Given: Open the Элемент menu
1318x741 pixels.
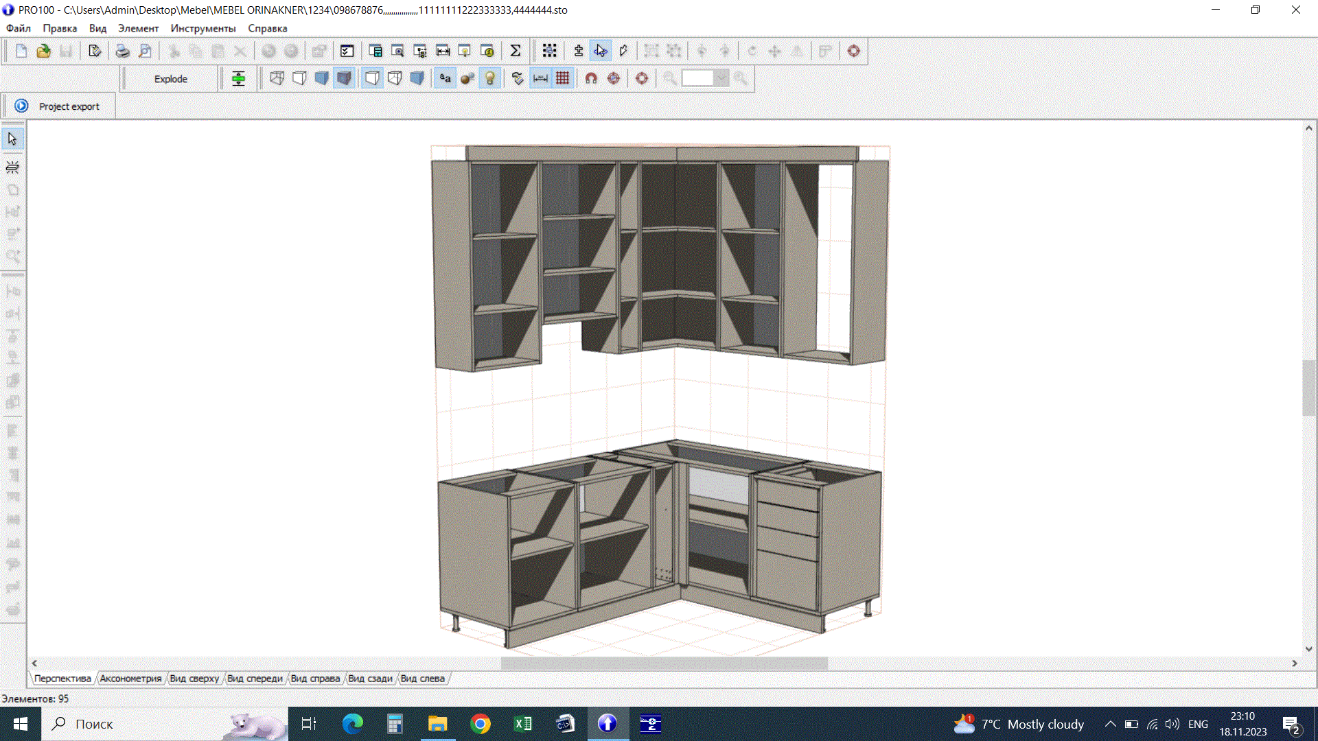Looking at the screenshot, I should tap(137, 28).
